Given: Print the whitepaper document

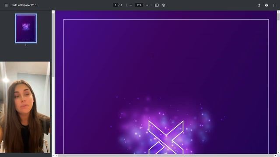Looking at the screenshot, I should coord(266,5).
